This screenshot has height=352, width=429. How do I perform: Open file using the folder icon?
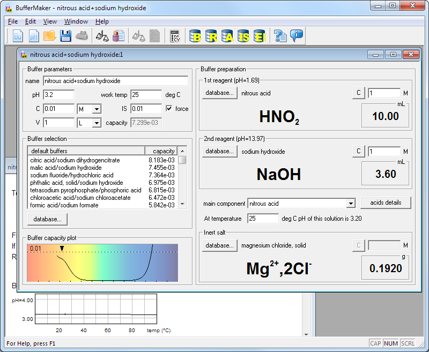tap(49, 36)
